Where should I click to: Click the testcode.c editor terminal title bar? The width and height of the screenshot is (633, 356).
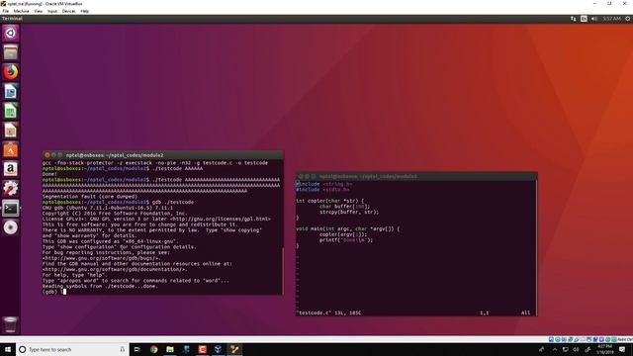[416, 176]
